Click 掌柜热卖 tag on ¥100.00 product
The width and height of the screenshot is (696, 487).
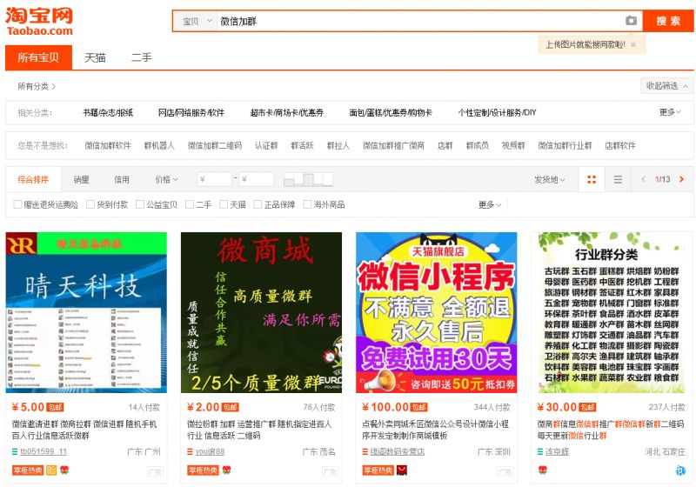(378, 470)
